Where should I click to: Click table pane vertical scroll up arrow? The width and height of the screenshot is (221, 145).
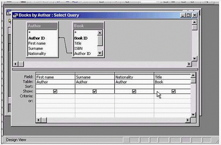pyautogui.click(x=195, y=22)
